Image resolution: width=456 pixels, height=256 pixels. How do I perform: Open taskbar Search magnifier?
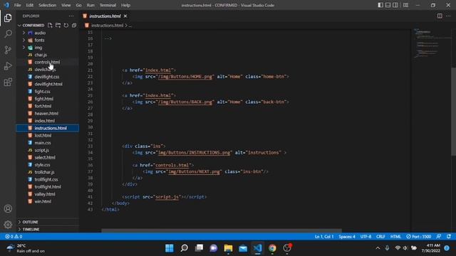click(x=184, y=248)
